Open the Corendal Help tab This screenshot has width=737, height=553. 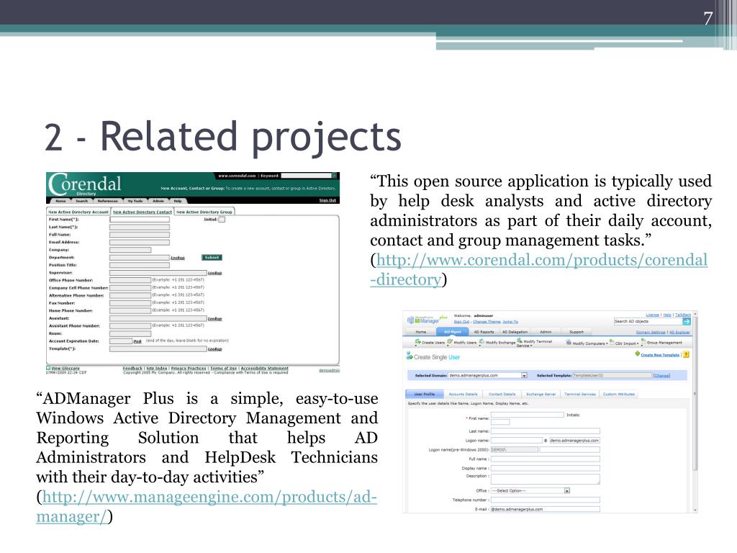178,201
